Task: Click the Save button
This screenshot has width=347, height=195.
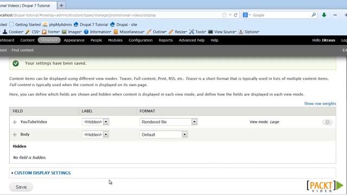Action: coord(21,187)
